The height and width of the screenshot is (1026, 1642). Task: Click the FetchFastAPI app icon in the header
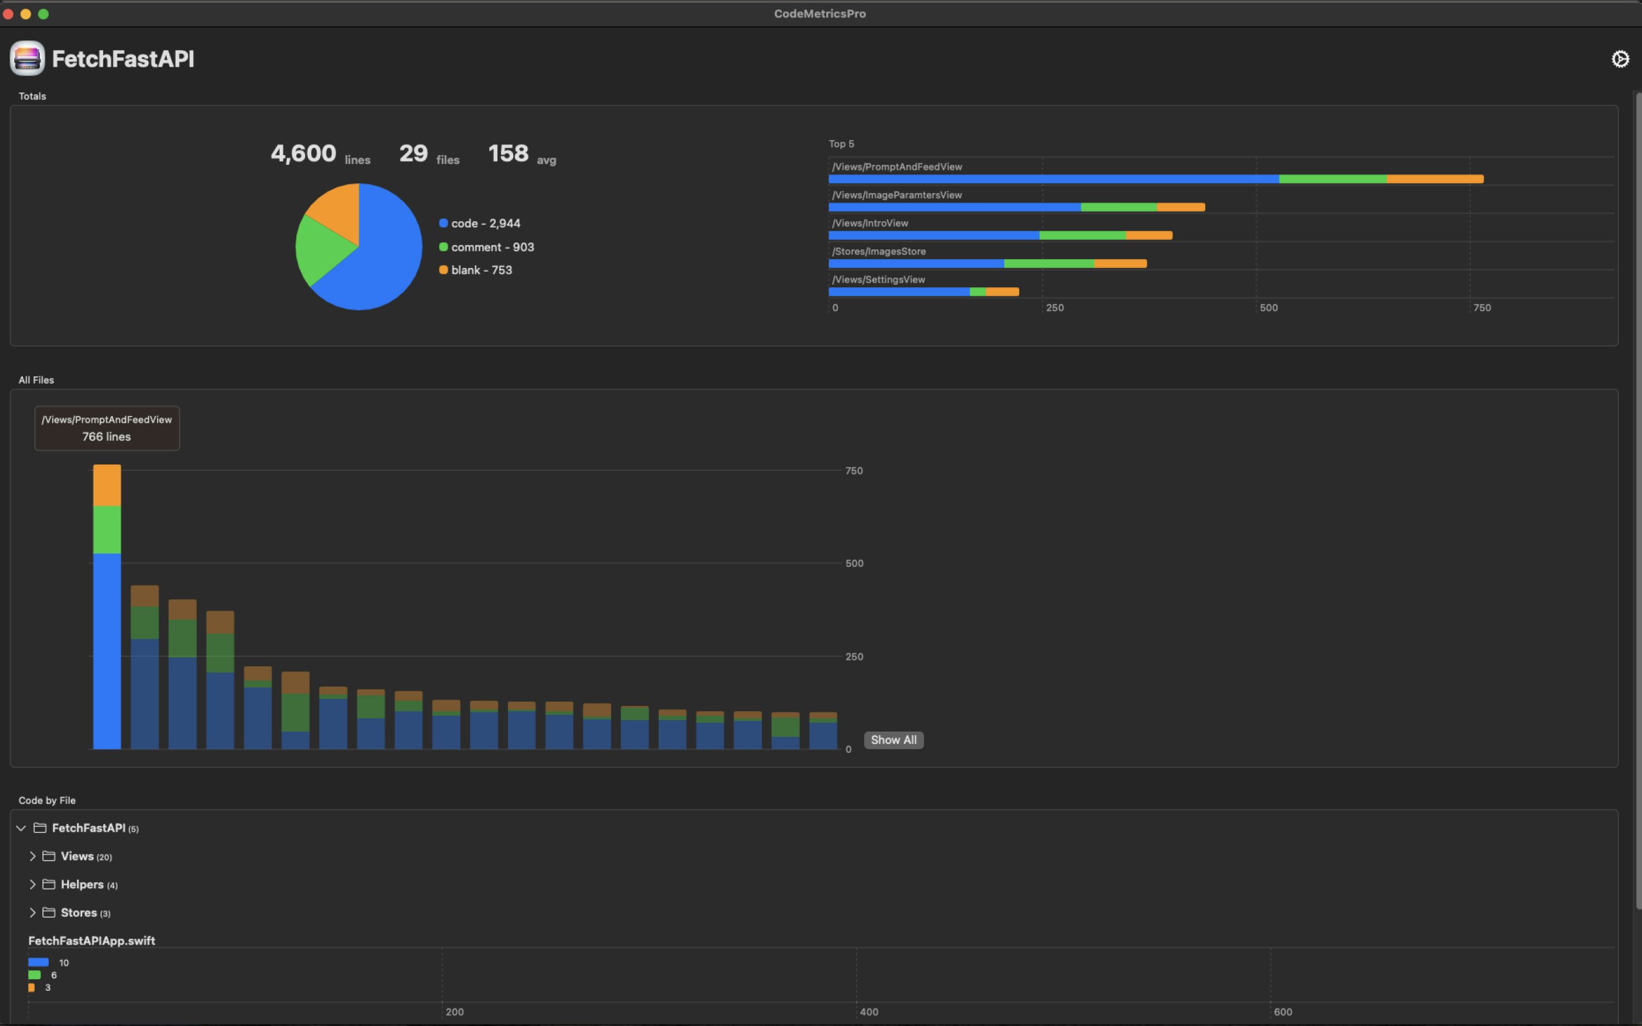[27, 58]
